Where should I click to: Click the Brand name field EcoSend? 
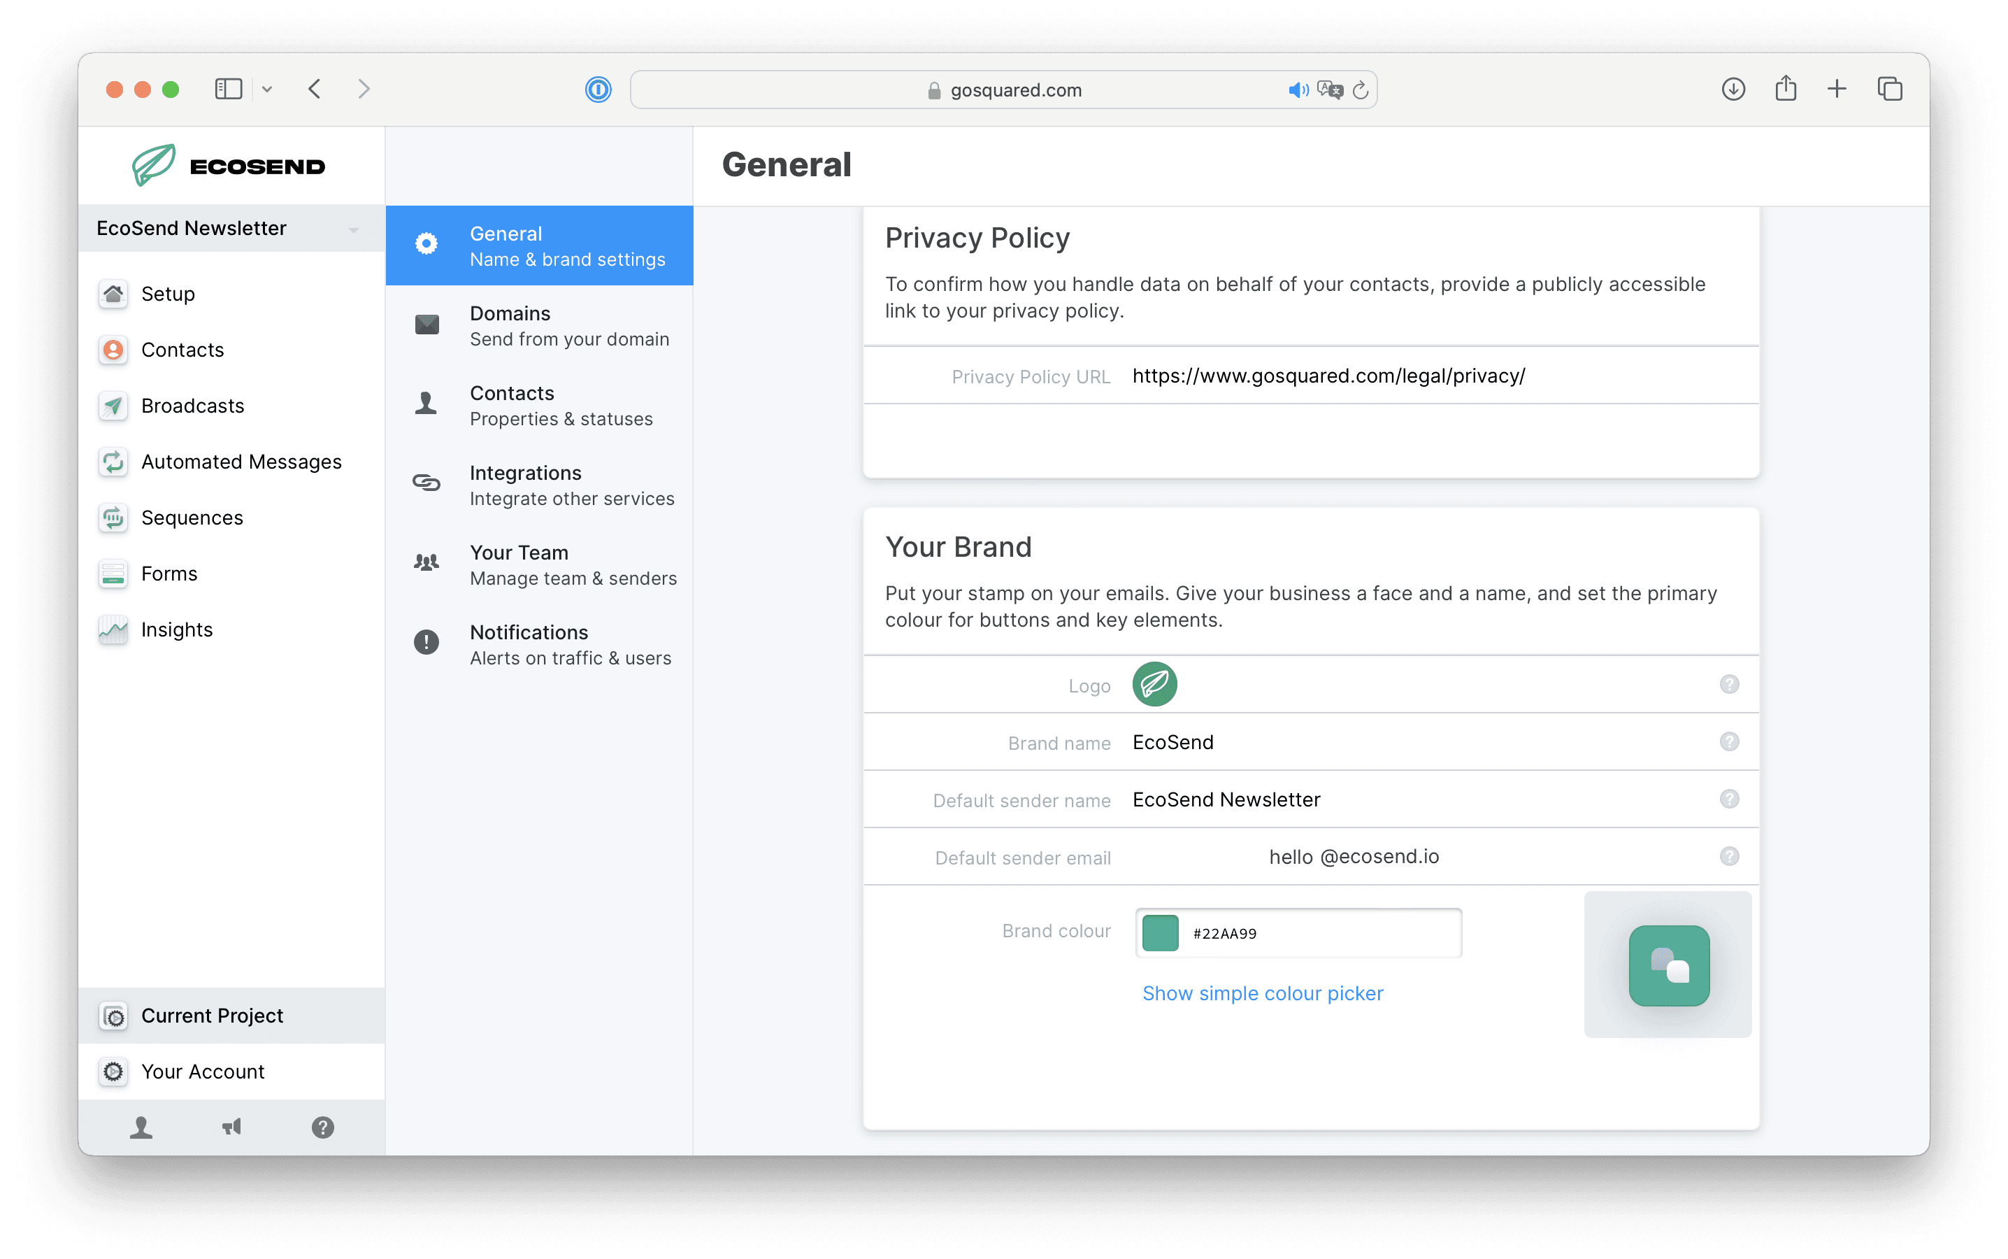pos(1312,742)
